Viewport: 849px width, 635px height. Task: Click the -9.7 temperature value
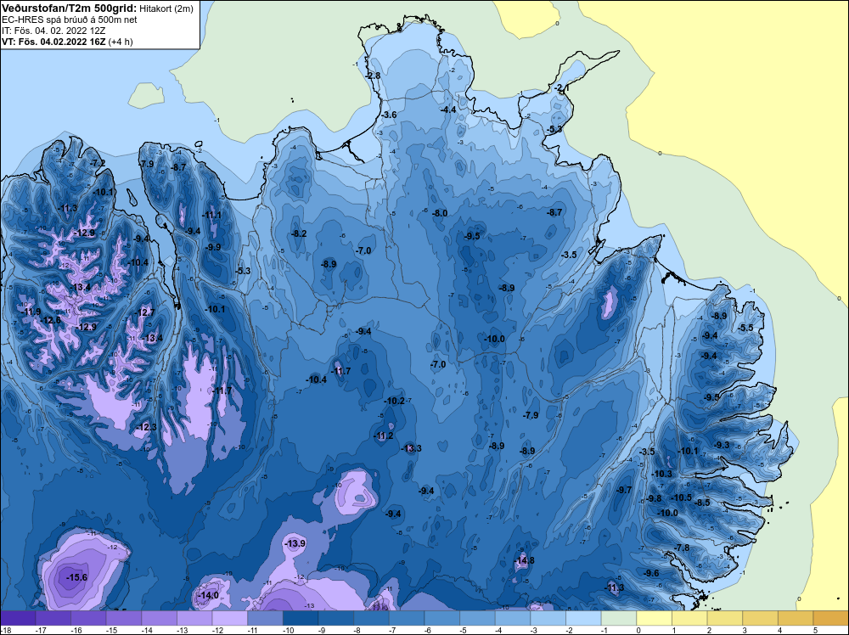624,490
